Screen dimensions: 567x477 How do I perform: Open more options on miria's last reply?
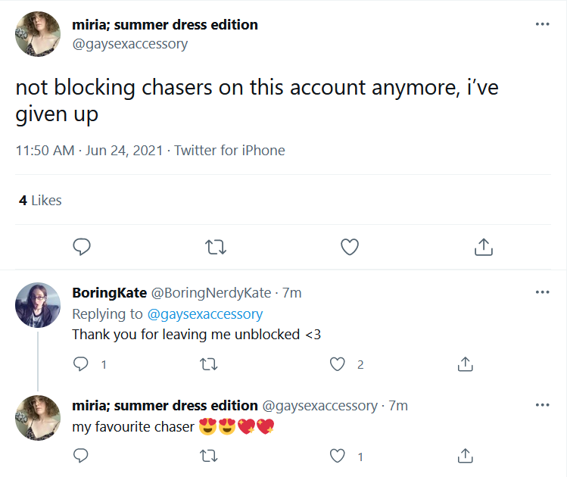[x=543, y=405]
